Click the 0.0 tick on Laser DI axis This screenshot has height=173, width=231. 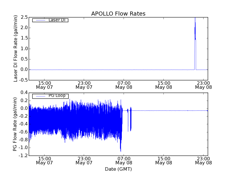click(24, 69)
